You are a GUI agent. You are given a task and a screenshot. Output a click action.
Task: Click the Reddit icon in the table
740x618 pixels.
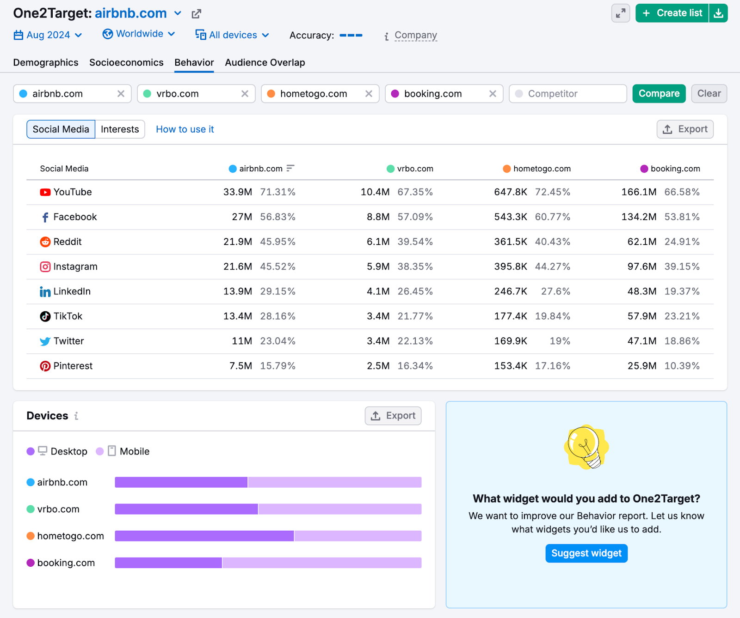[x=45, y=242]
